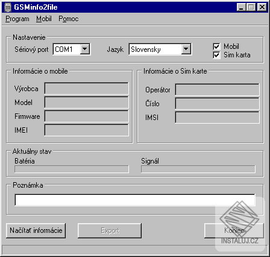Close the GSMinfo2file window
Viewport: 270px width, 257px height.
[262, 7]
